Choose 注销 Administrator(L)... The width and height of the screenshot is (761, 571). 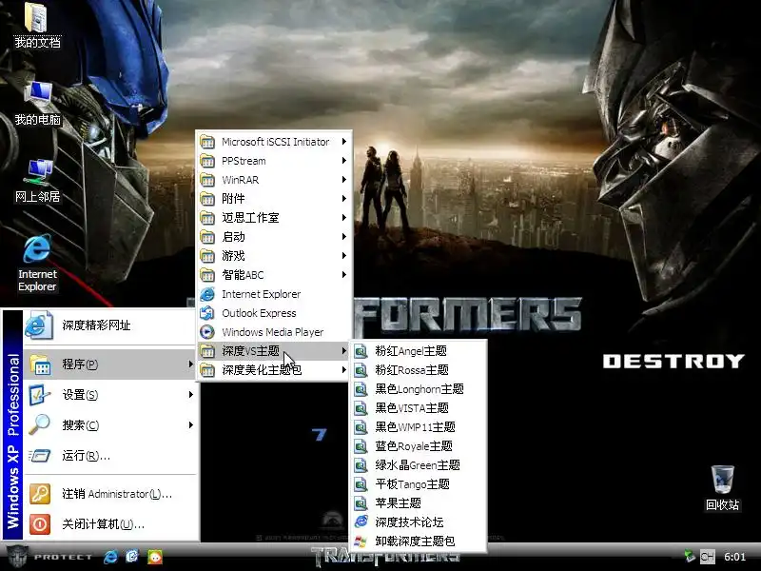110,494
